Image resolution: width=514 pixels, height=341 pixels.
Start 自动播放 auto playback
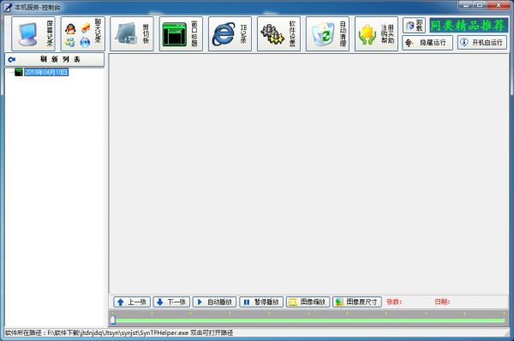click(x=214, y=302)
